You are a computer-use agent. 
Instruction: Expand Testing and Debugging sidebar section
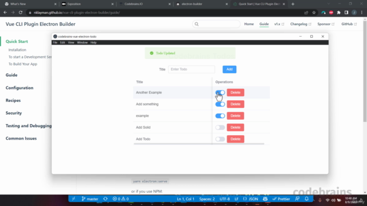tap(29, 126)
